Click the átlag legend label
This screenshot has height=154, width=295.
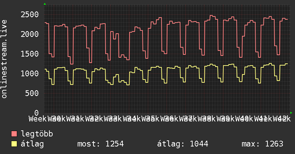click(x=32, y=144)
